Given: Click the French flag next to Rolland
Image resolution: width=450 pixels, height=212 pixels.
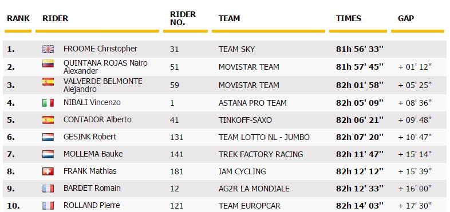Looking at the screenshot, I should coord(48,206).
